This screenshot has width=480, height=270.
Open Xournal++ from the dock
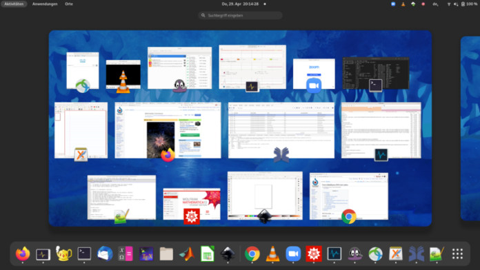tap(396, 253)
